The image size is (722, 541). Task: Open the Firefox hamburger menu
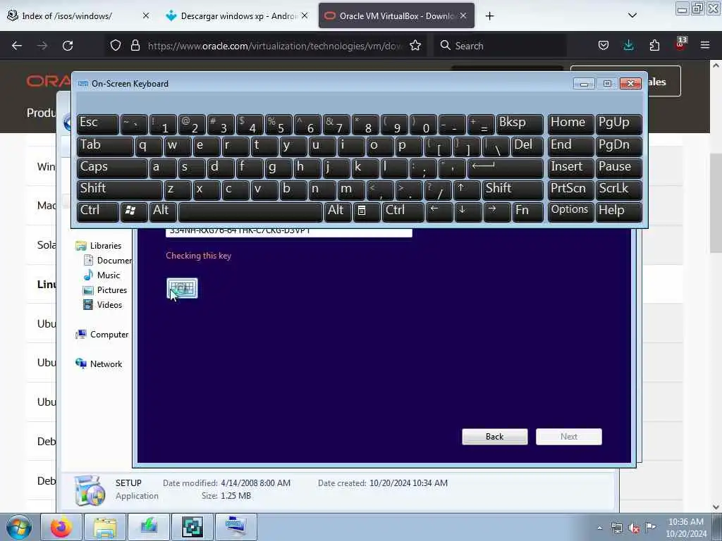[705, 45]
